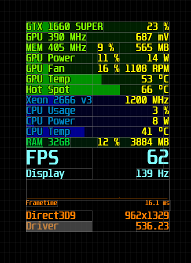Select the GPU Temp label
The height and width of the screenshot is (263, 191).
(48, 79)
